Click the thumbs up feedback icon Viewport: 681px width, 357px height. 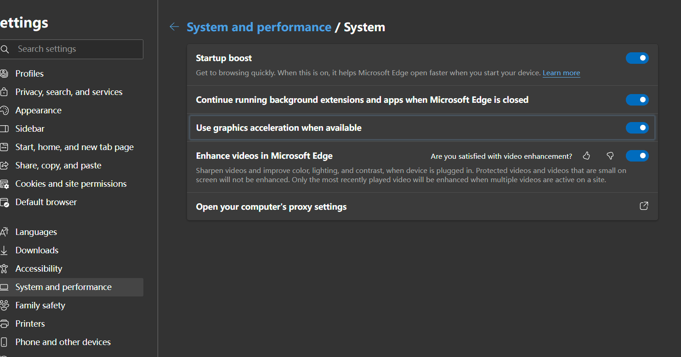tap(586, 156)
